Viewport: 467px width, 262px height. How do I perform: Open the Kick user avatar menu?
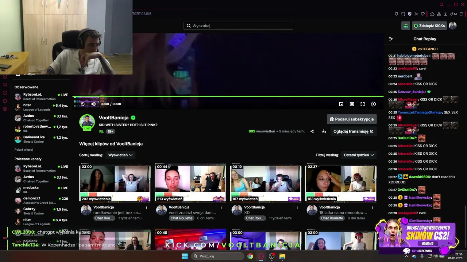click(x=453, y=26)
